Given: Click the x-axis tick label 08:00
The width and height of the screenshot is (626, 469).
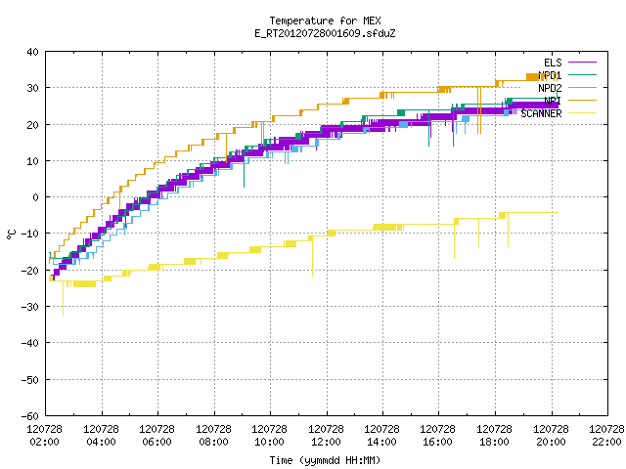Looking at the screenshot, I should point(213,442).
